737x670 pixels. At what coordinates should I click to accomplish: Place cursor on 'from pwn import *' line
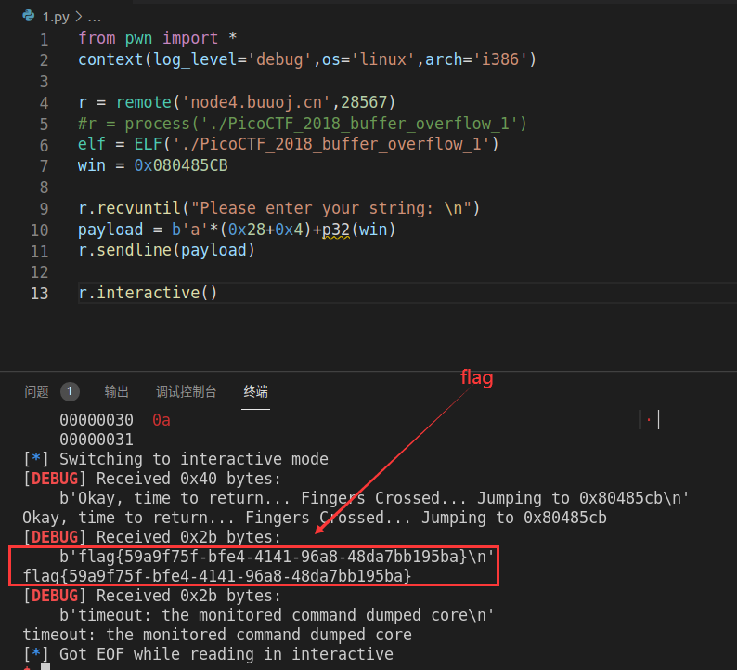(x=157, y=38)
